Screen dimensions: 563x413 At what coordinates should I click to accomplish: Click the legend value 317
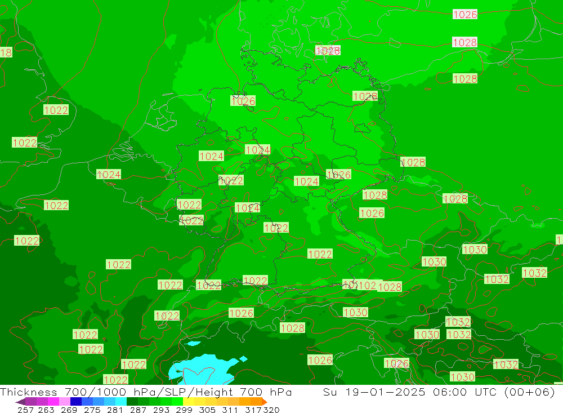pyautogui.click(x=253, y=410)
